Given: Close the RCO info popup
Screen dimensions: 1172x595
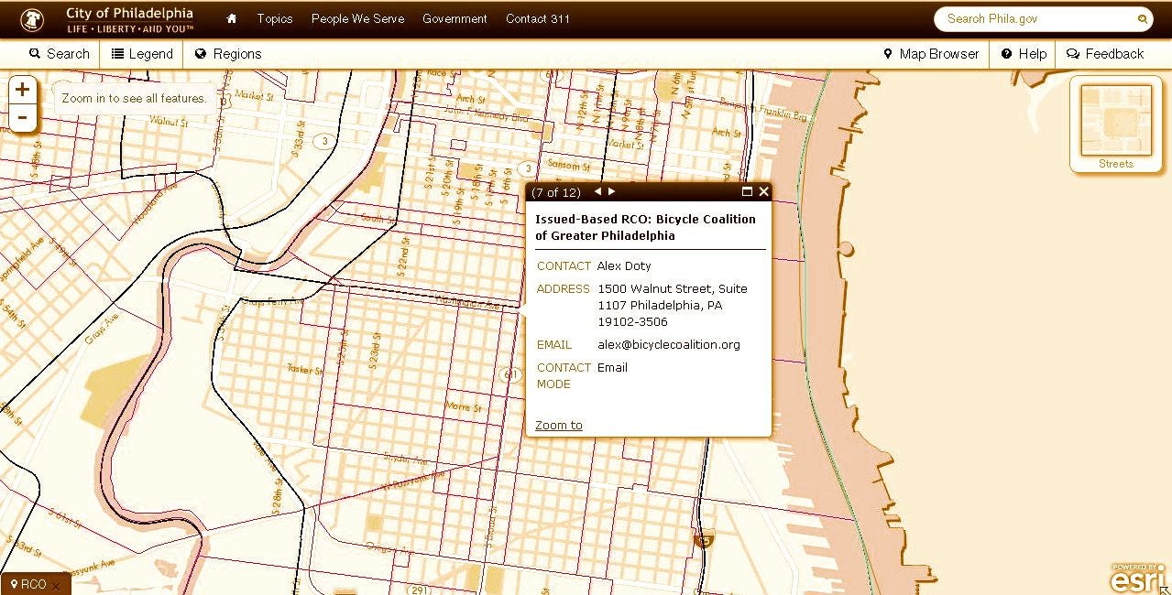Looking at the screenshot, I should pos(763,191).
